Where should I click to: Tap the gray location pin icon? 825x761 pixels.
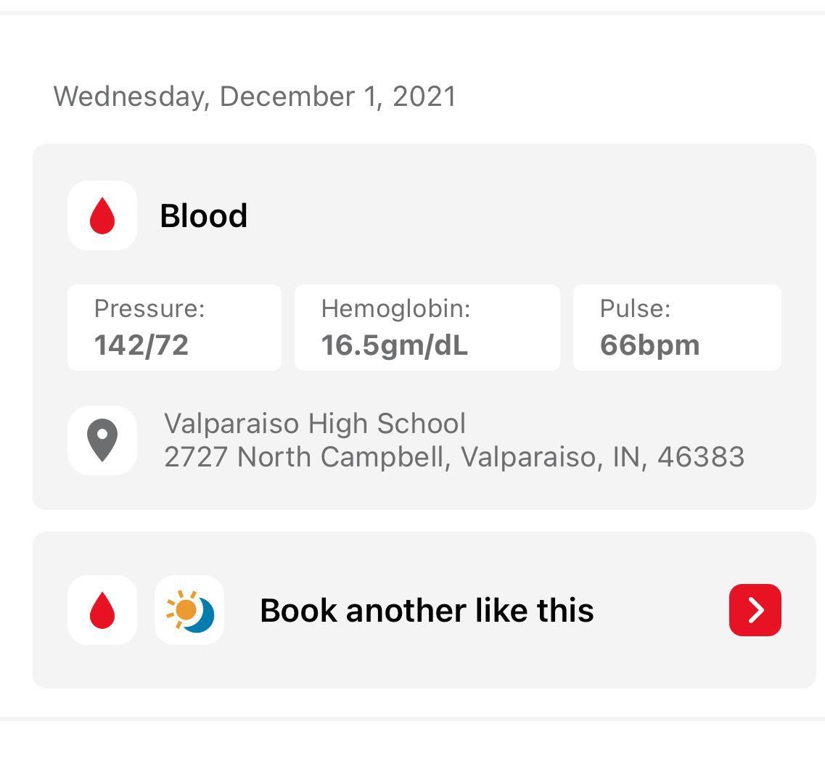click(x=102, y=440)
